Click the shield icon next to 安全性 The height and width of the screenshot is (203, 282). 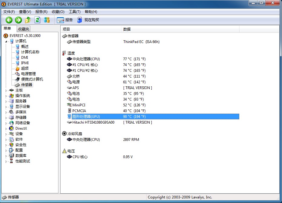(12, 145)
